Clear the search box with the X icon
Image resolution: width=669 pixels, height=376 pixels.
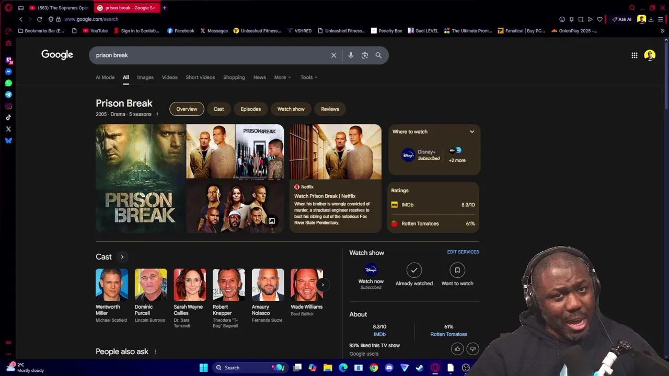tap(333, 55)
